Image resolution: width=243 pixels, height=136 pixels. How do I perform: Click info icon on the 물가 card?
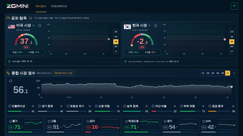coord(10,121)
